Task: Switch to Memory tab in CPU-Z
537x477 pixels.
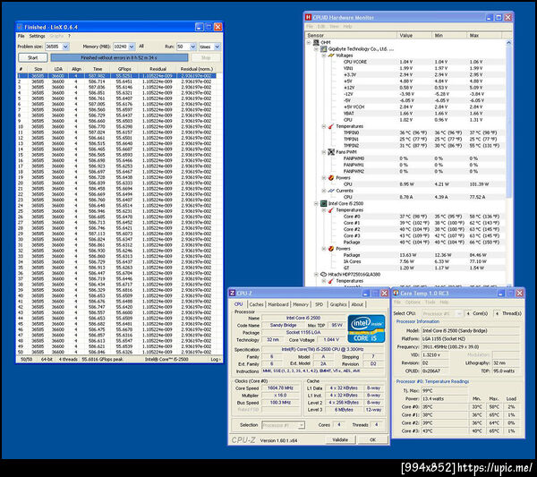Action: pyautogui.click(x=301, y=304)
